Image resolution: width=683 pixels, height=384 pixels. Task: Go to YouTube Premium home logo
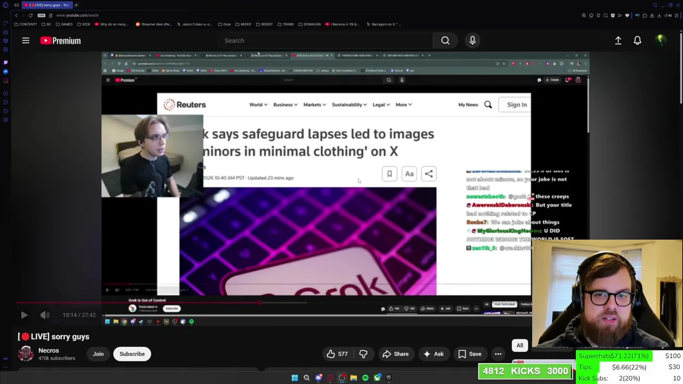[x=60, y=41]
